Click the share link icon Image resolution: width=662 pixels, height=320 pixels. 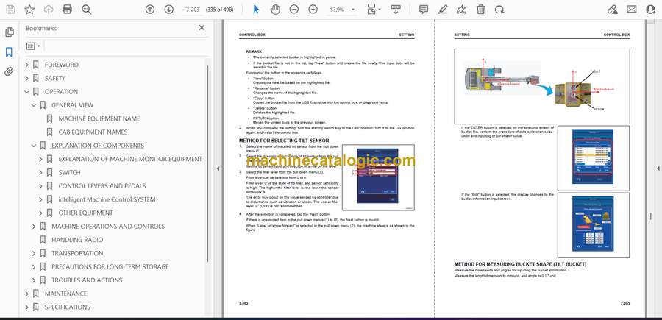coord(612,10)
